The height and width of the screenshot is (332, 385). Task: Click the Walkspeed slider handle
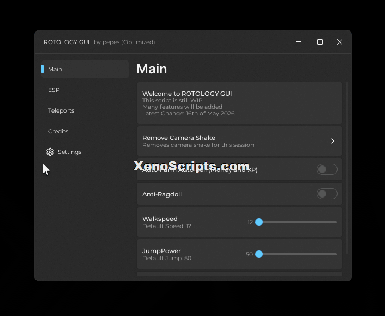[x=259, y=222]
